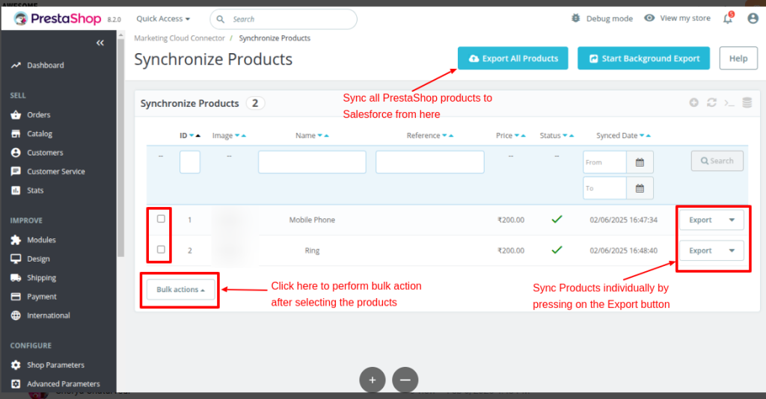
Task: Click the magnifier icon in search bar
Action: point(221,19)
